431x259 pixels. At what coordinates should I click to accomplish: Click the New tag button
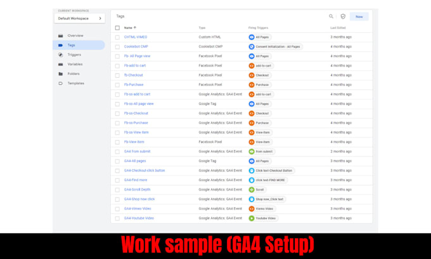pyautogui.click(x=359, y=16)
